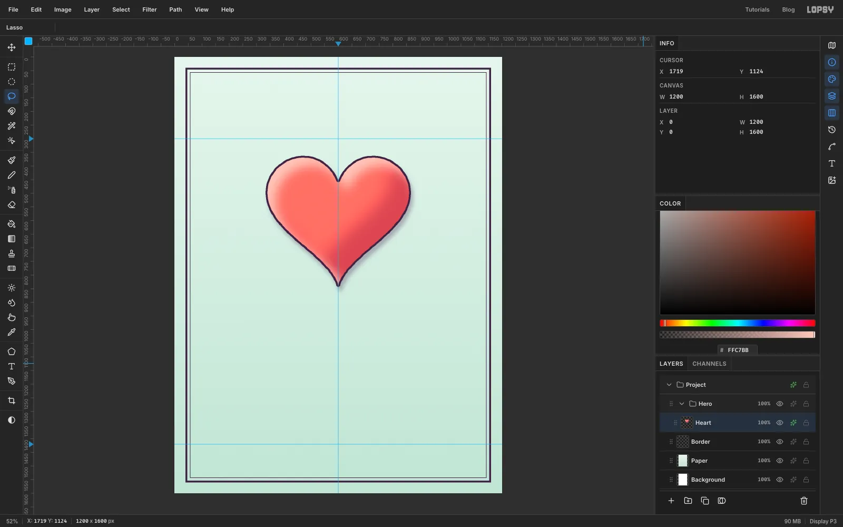This screenshot has width=843, height=527.
Task: Select the Magnetic Lasso tool
Action: [x=12, y=111]
